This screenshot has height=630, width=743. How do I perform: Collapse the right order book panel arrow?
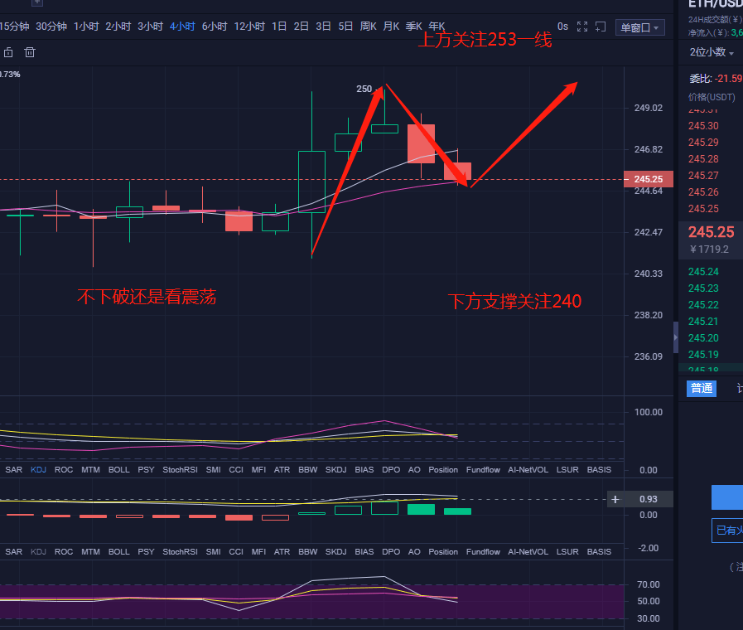click(676, 337)
